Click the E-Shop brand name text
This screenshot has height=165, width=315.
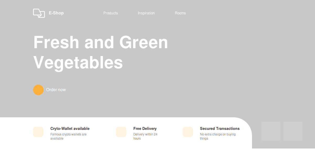coord(56,13)
